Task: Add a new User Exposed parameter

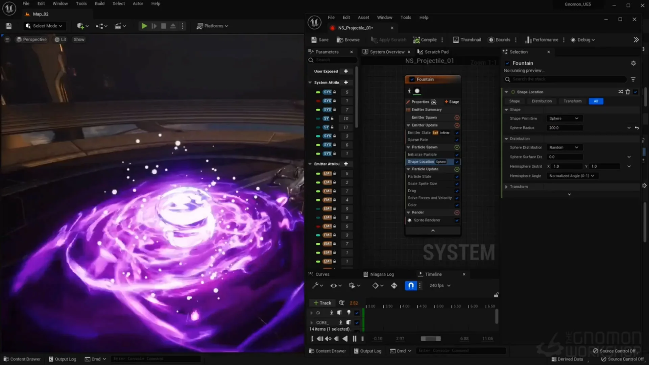Action: point(346,71)
